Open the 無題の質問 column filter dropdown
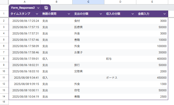The image size is (174, 105). (69, 14)
